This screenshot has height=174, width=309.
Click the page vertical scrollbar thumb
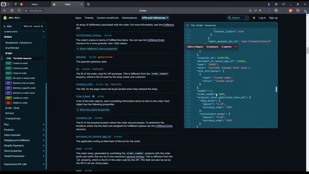click(x=308, y=50)
